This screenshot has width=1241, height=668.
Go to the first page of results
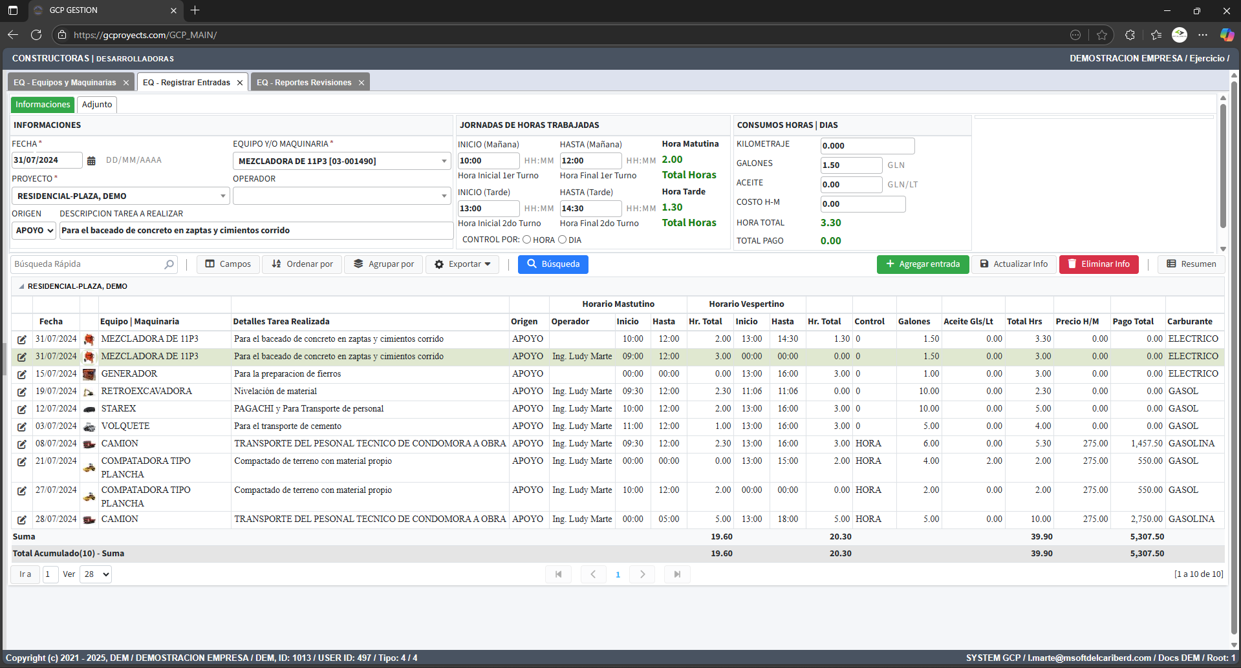tap(558, 574)
